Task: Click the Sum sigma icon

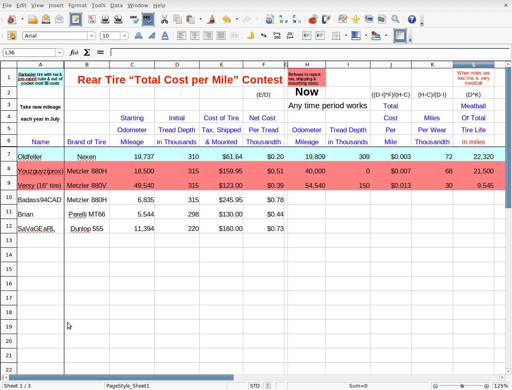Action: tap(87, 52)
